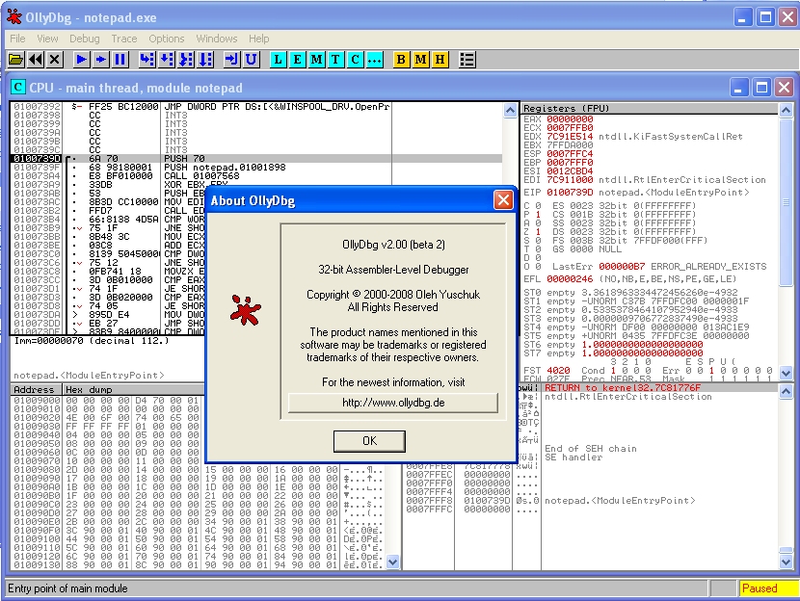This screenshot has height=601, width=800.
Task: Open the Log window via cyan L
Action: click(279, 60)
